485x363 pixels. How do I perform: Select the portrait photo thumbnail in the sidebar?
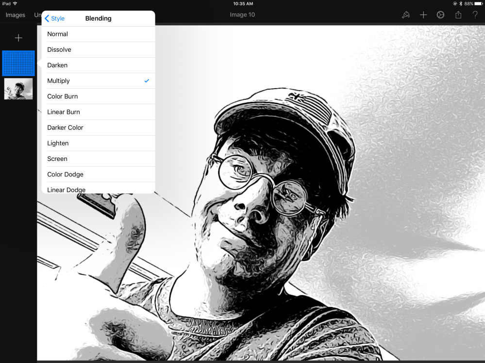coord(18,89)
